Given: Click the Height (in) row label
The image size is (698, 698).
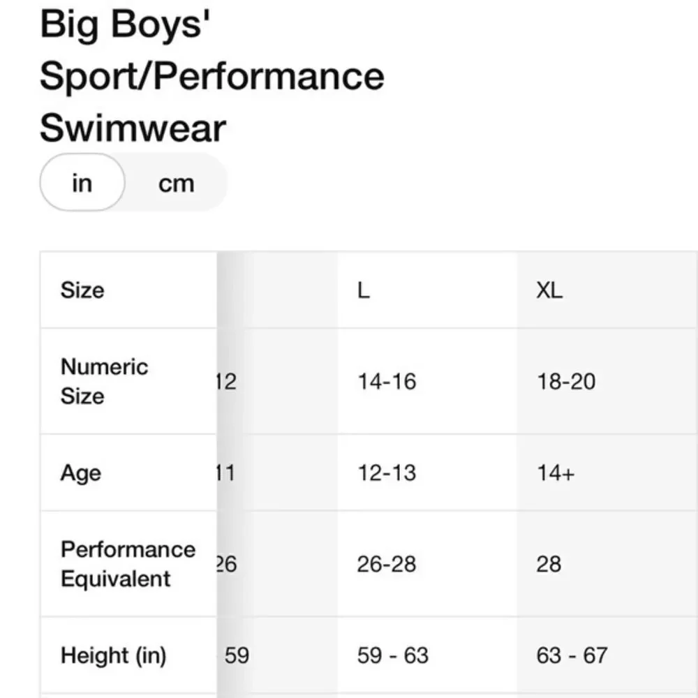Looking at the screenshot, I should coord(114,655).
